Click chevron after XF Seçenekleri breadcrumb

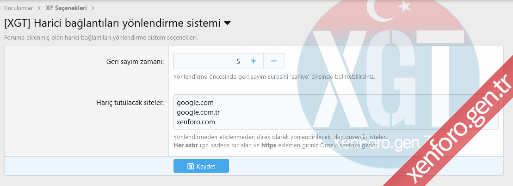click(93, 8)
